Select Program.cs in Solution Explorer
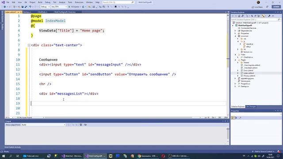The height and width of the screenshot is (159, 283). (x=245, y=84)
